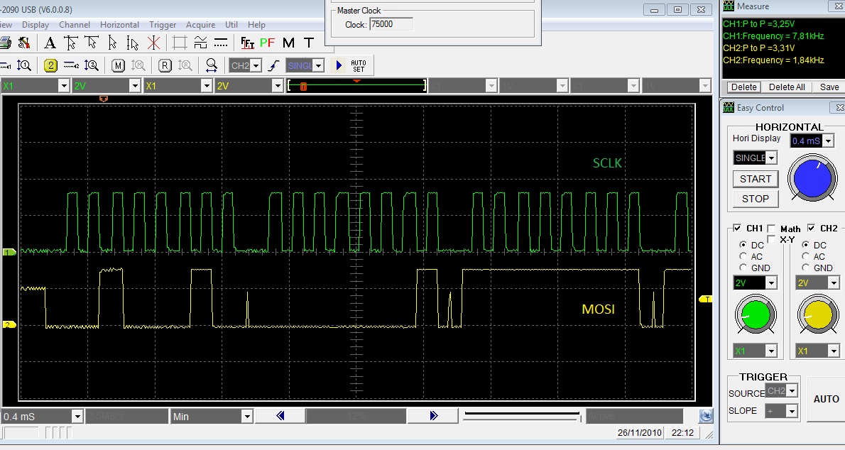
Task: Select the cross cursor measurement tool
Action: tap(70, 43)
